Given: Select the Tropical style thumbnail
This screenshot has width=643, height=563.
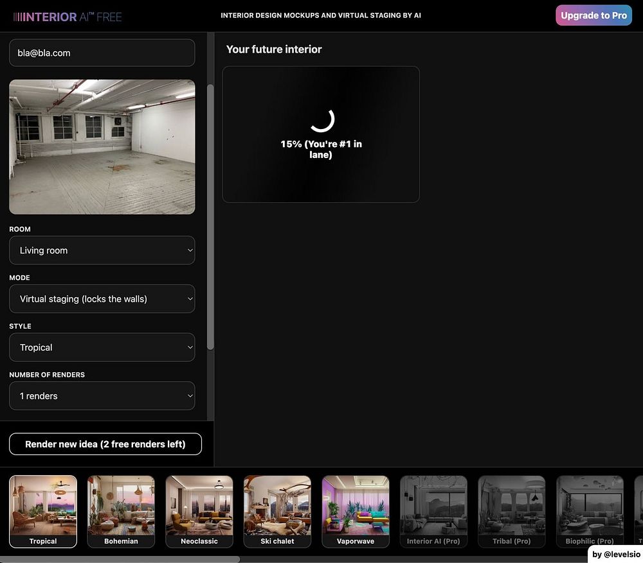Looking at the screenshot, I should tap(43, 512).
